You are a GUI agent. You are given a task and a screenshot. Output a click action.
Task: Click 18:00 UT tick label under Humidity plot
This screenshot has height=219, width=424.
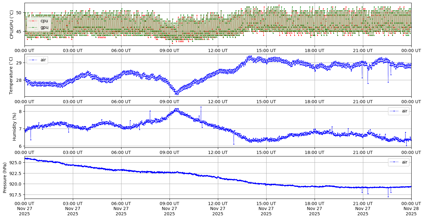coord(315,152)
